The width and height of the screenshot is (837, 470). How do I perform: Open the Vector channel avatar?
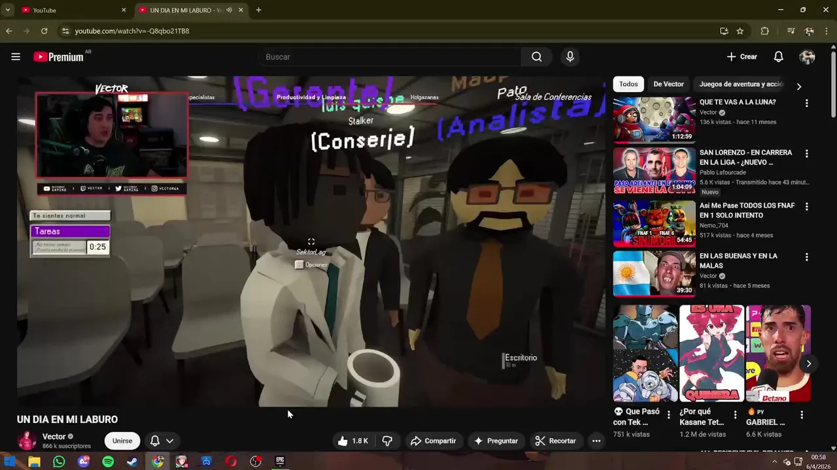(27, 441)
